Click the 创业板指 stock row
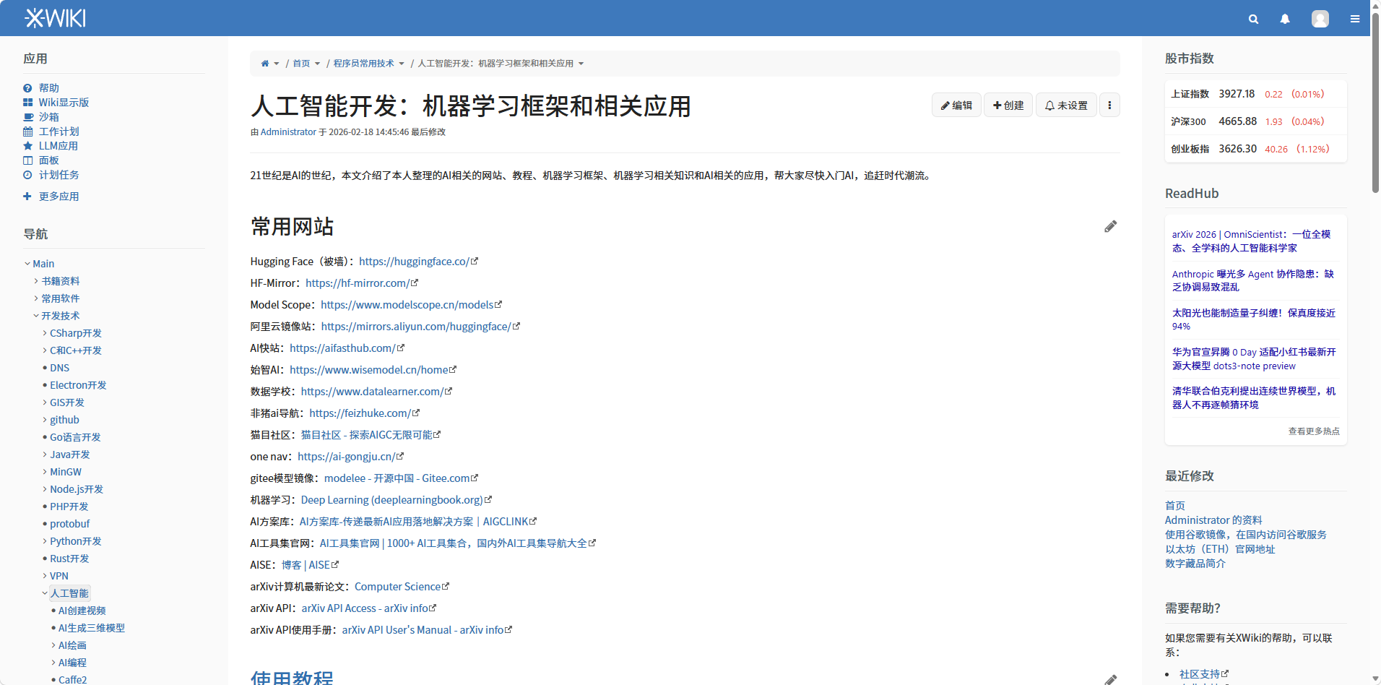The image size is (1381, 685). 1255,149
